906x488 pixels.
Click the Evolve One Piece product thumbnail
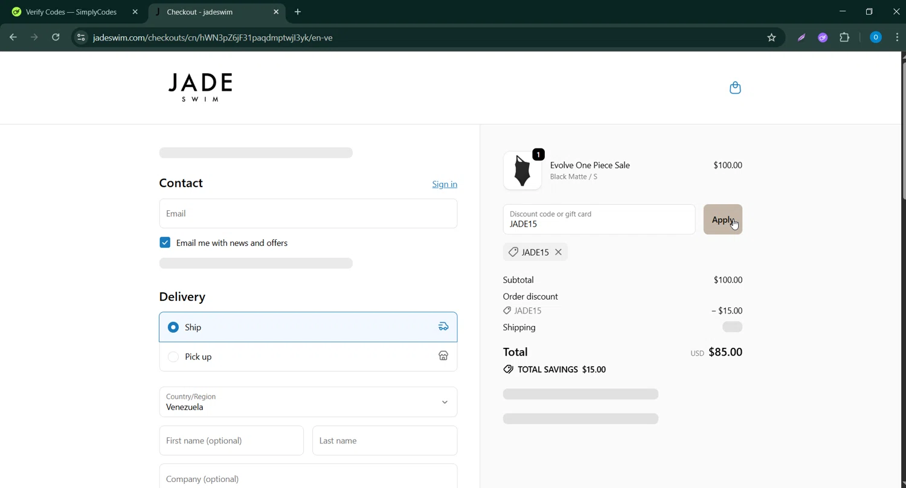point(522,170)
